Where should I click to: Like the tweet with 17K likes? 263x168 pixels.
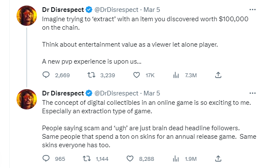[x=137, y=75]
